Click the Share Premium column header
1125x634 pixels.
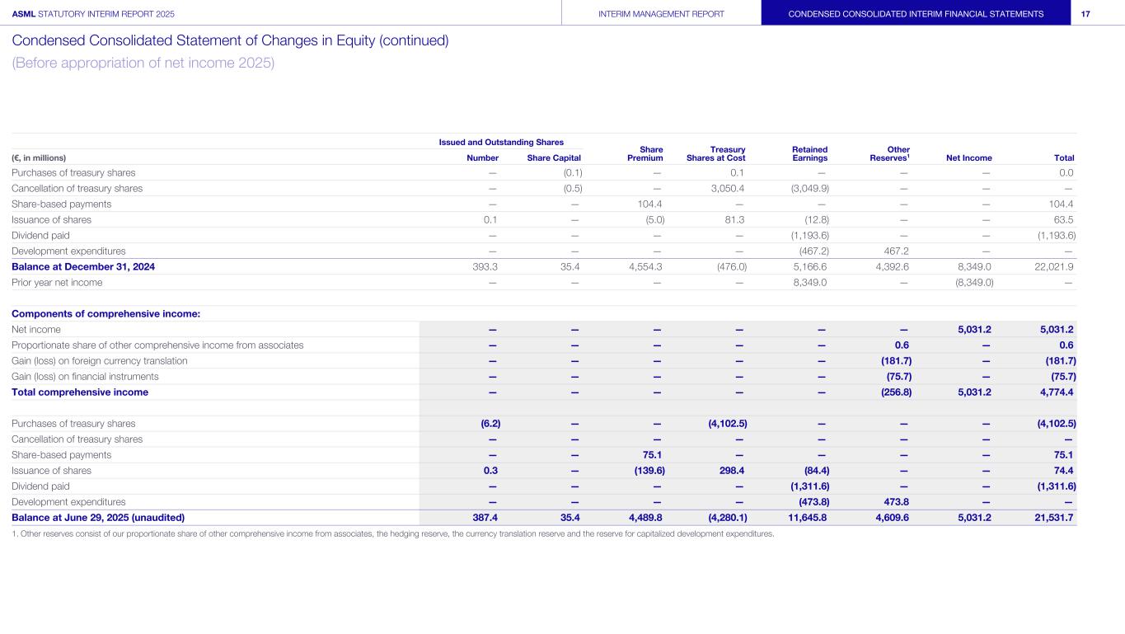pyautogui.click(x=651, y=153)
